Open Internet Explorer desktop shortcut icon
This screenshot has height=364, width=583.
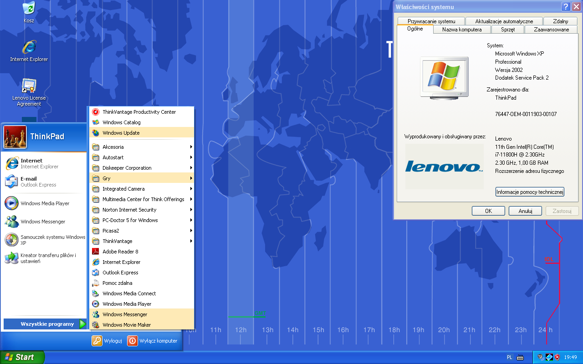coord(29,47)
